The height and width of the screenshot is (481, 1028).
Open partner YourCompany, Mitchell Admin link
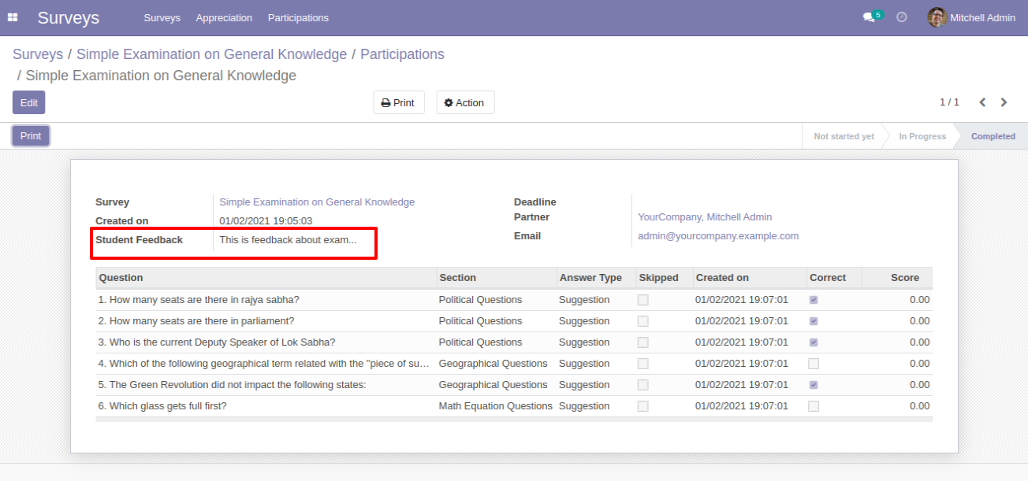pos(705,217)
